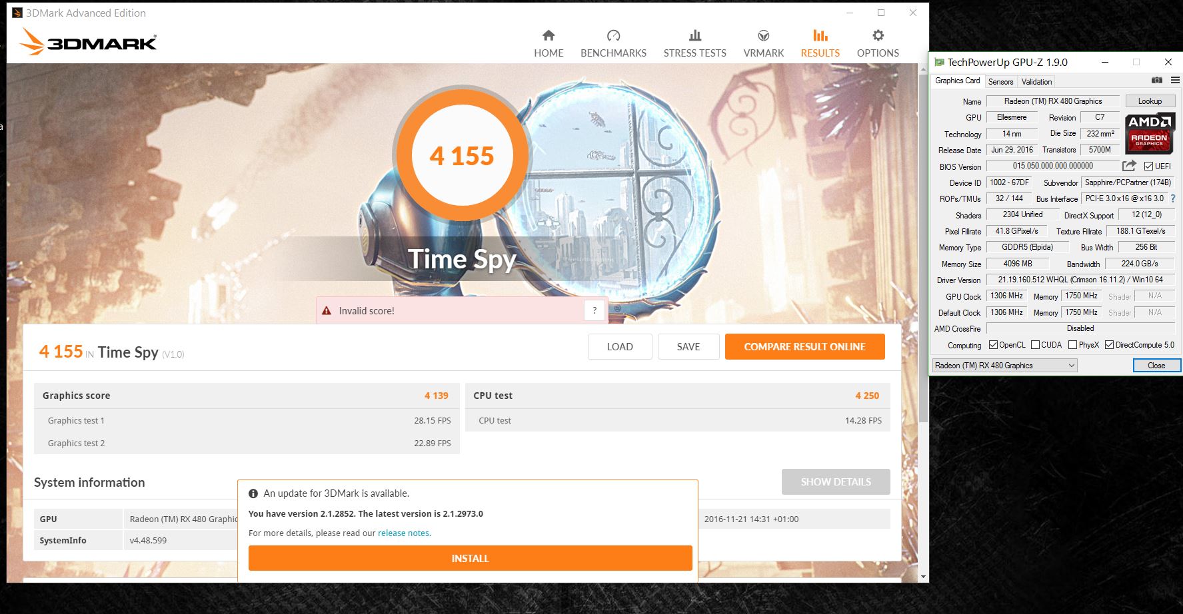Viewport: 1183px width, 614px height.
Task: Open the invalid score help question mark
Action: click(x=594, y=310)
